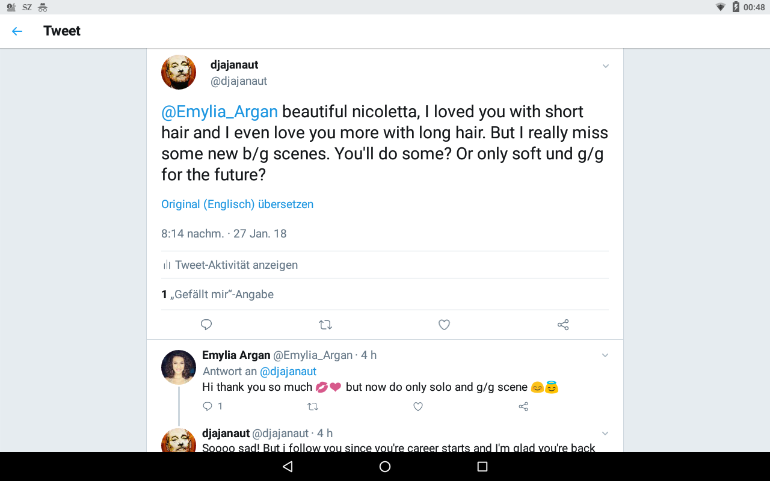Expand options chevron on main tweet

click(606, 66)
